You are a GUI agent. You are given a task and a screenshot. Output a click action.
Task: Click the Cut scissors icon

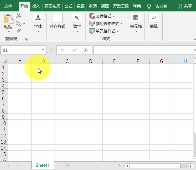click(19, 16)
